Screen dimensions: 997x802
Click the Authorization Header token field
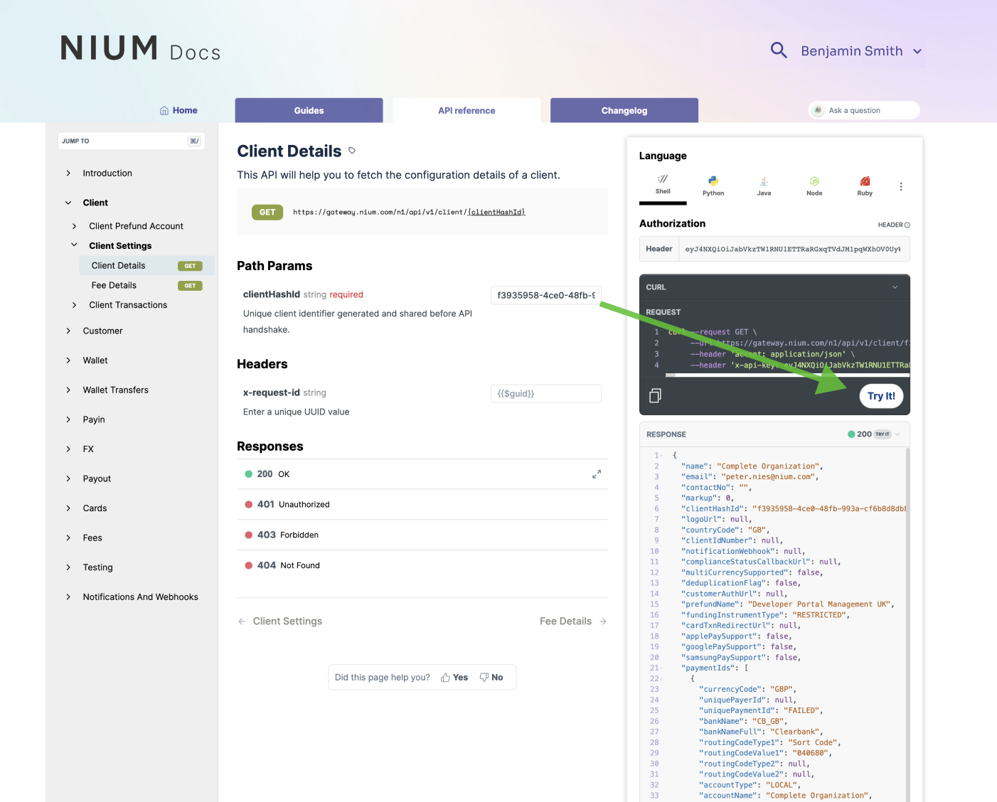point(794,249)
